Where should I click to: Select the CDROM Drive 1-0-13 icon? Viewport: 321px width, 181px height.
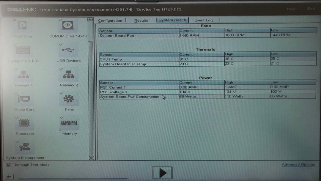[68, 26]
